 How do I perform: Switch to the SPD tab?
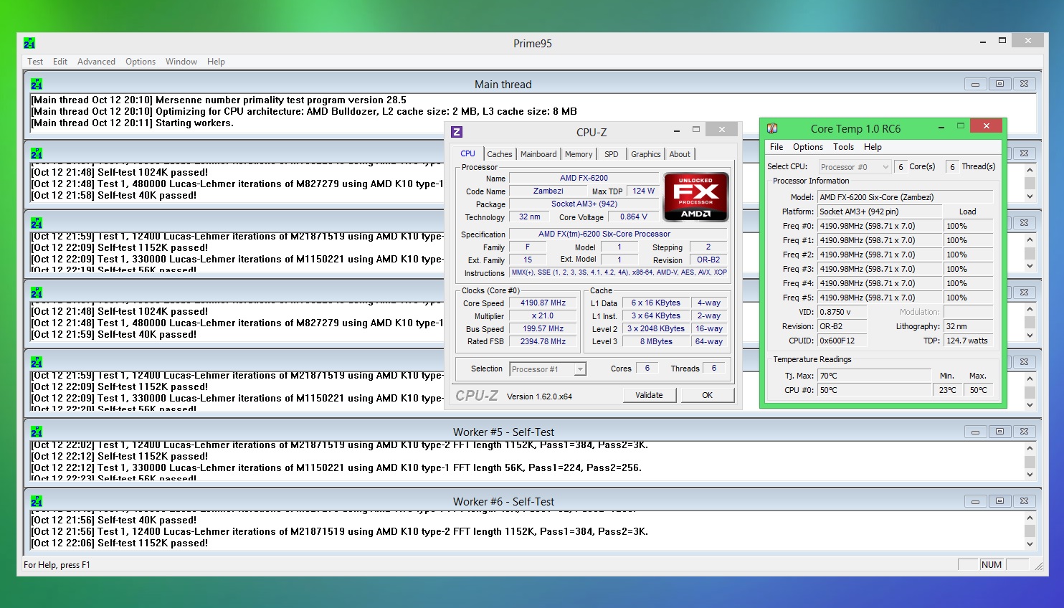[x=612, y=154]
